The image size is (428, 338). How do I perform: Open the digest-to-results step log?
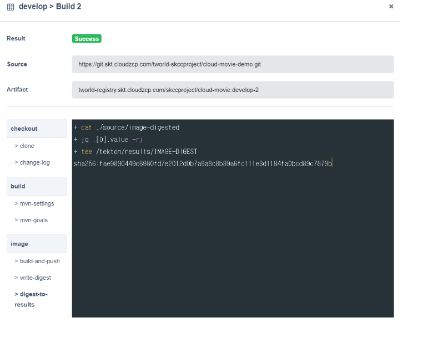pyautogui.click(x=31, y=299)
